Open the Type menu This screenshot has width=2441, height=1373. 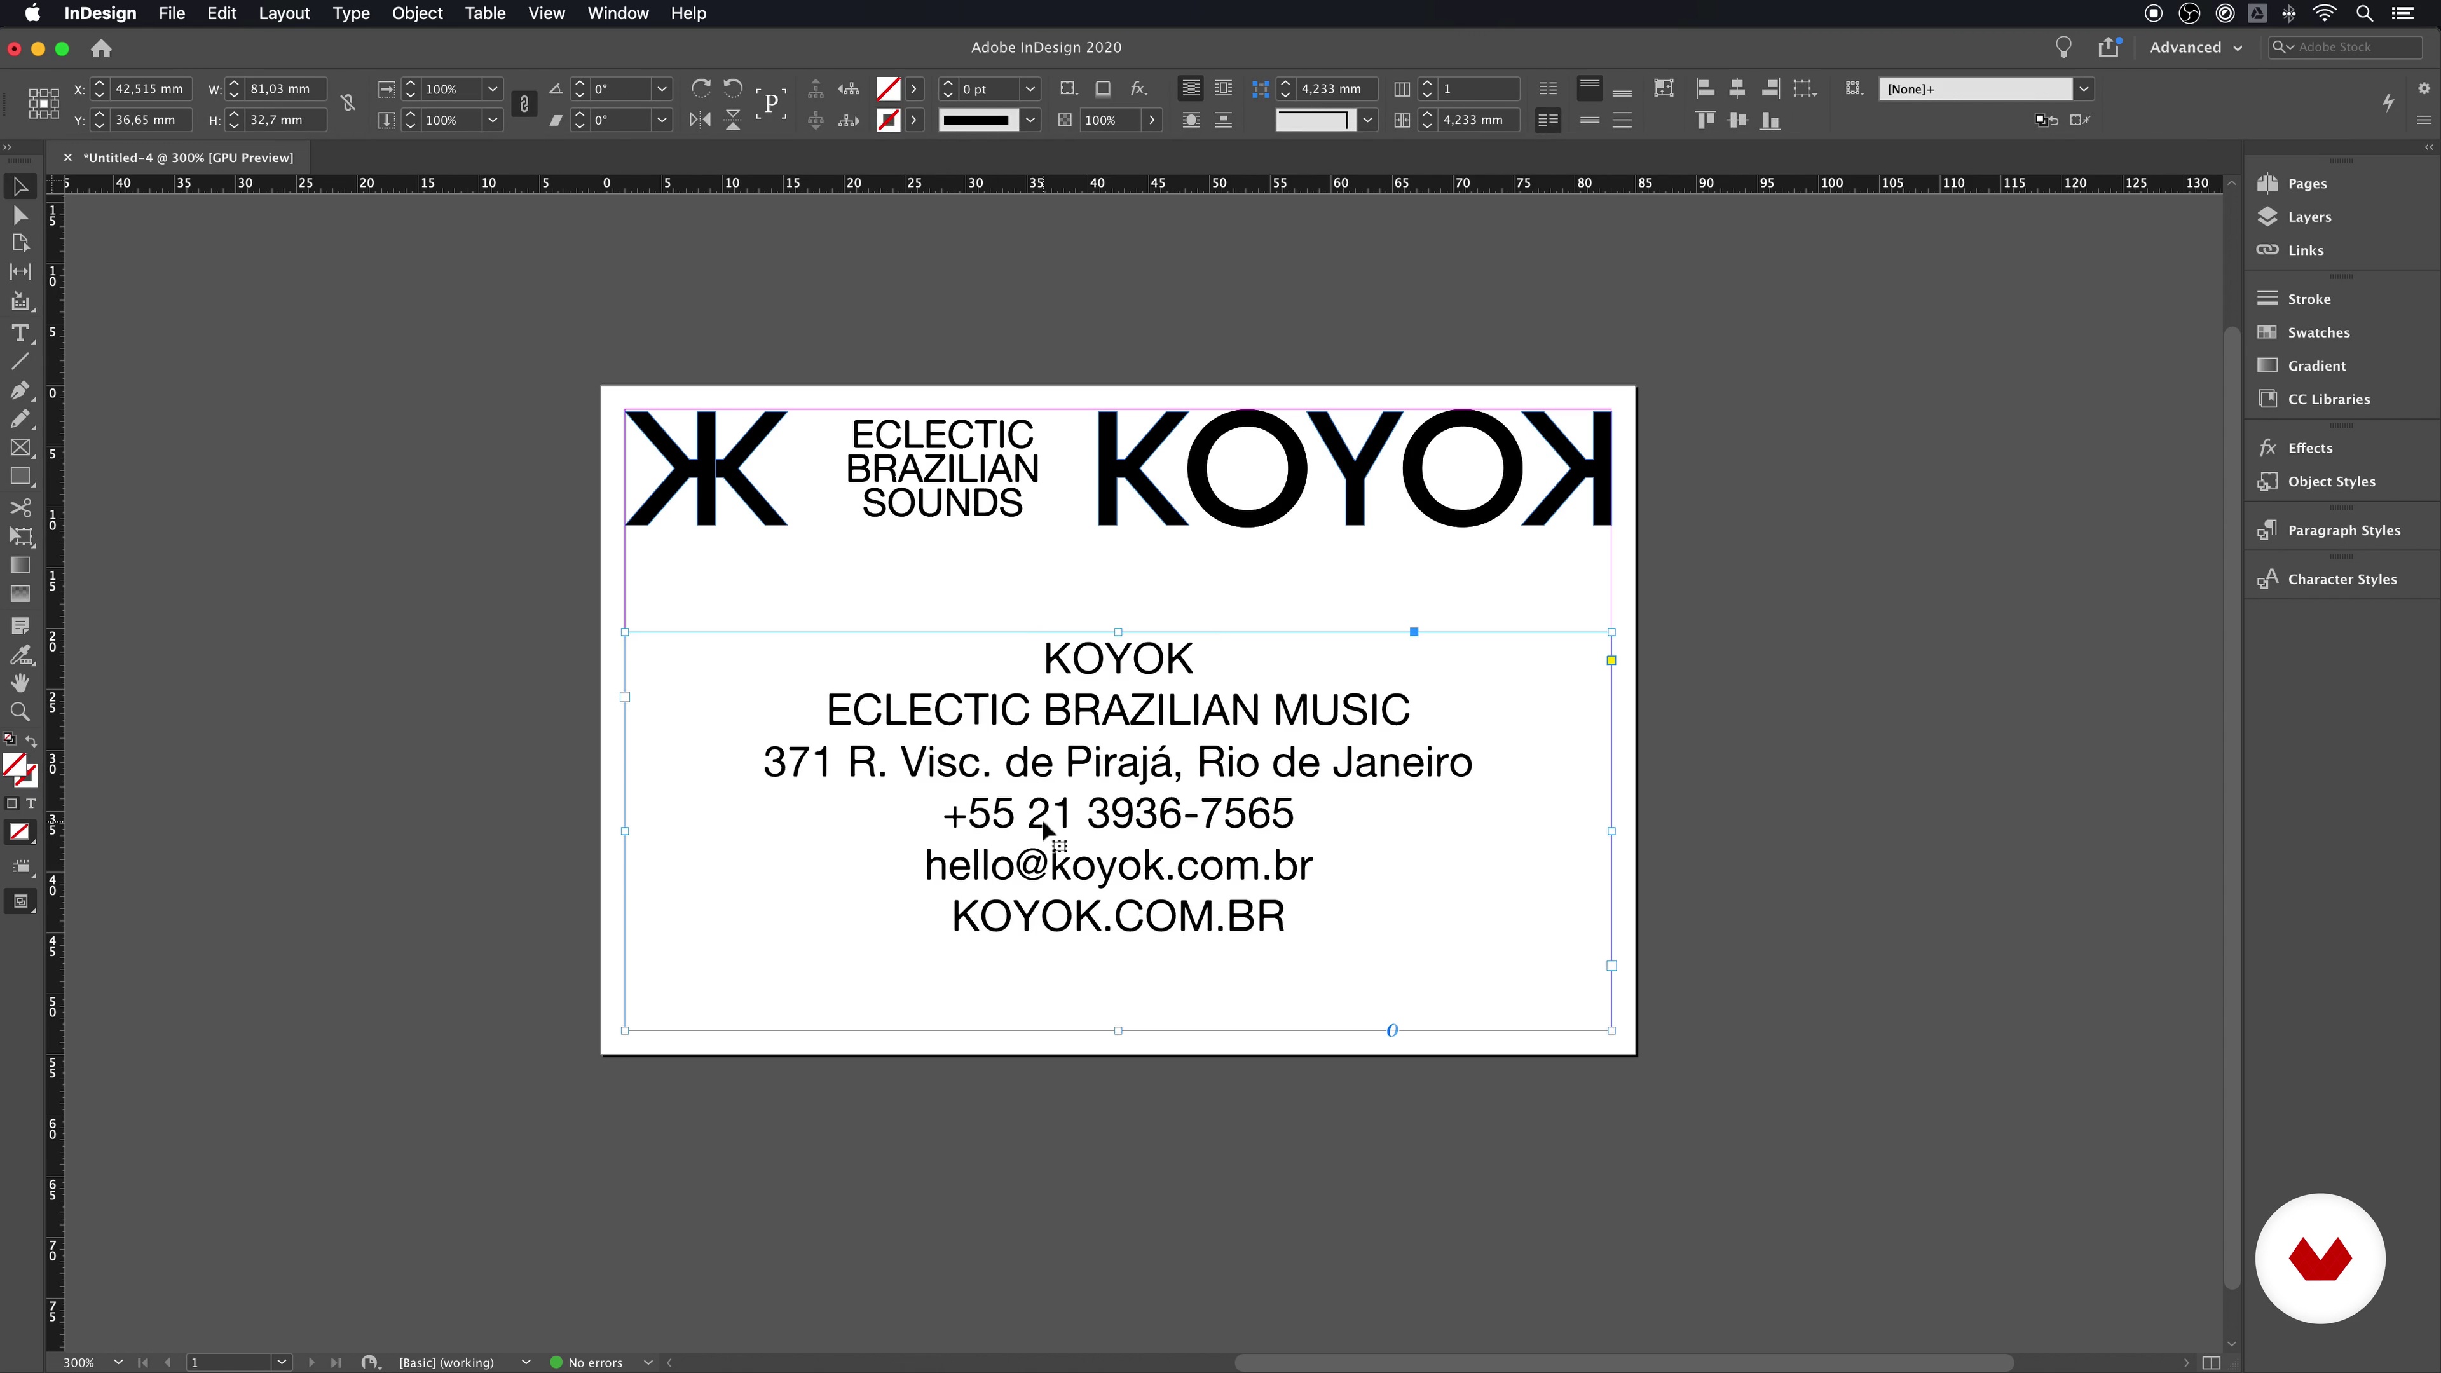click(x=351, y=13)
